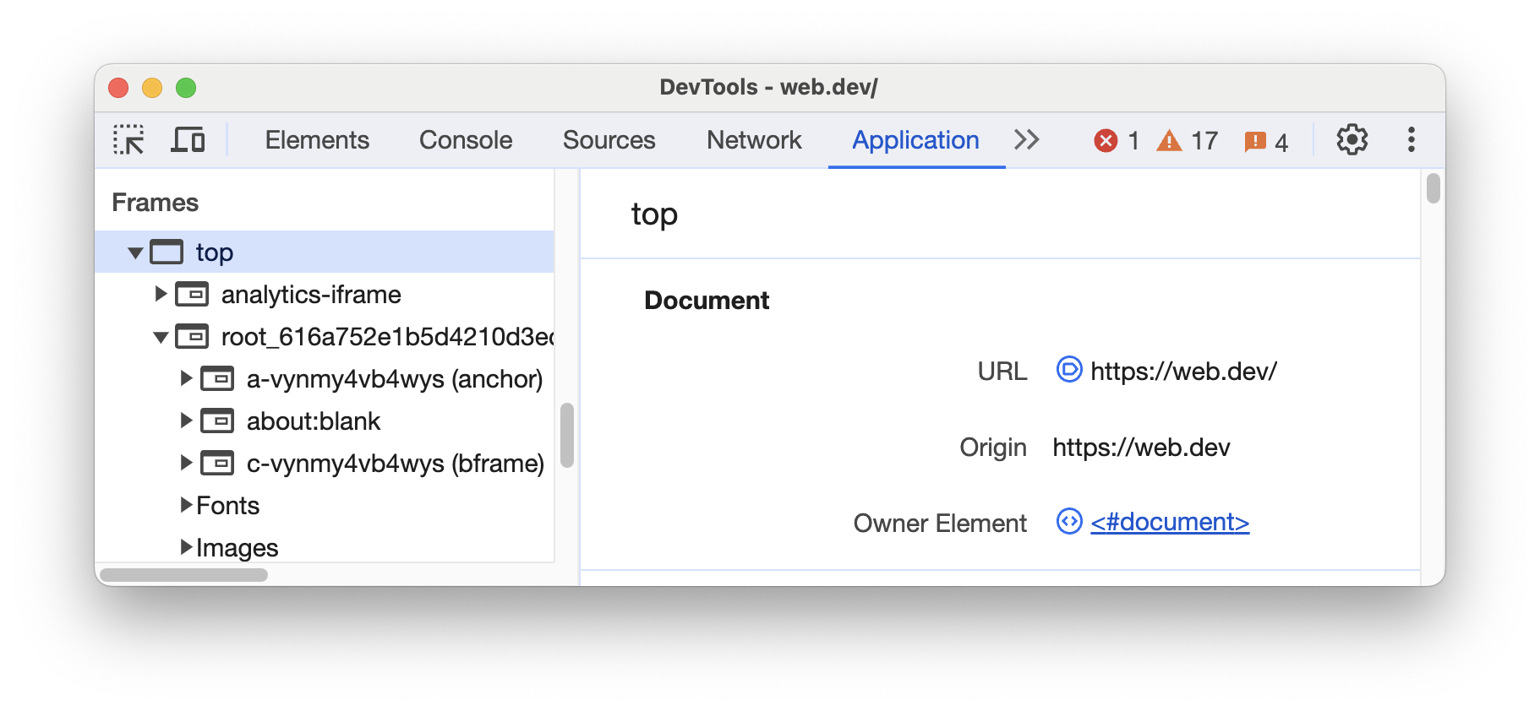Screen dimensions: 1540x711
Task: Click the warnings triangle icon
Action: [x=1169, y=140]
